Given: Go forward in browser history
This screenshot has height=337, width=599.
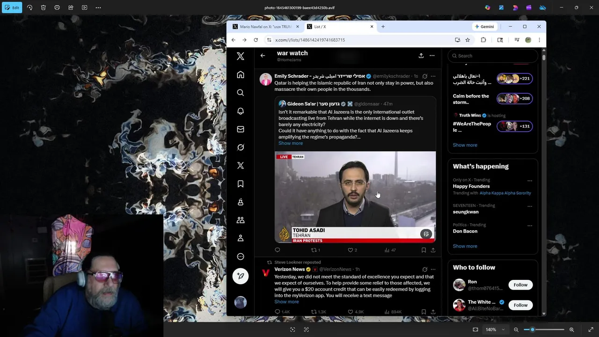Looking at the screenshot, I should click(x=244, y=40).
